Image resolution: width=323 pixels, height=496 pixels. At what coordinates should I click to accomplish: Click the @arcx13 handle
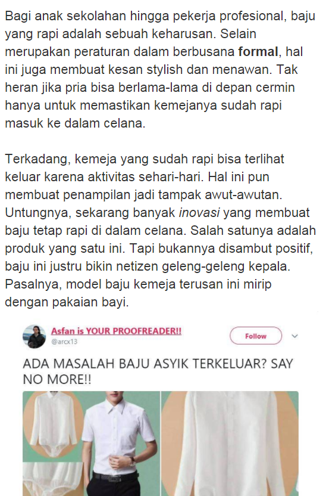tap(64, 342)
